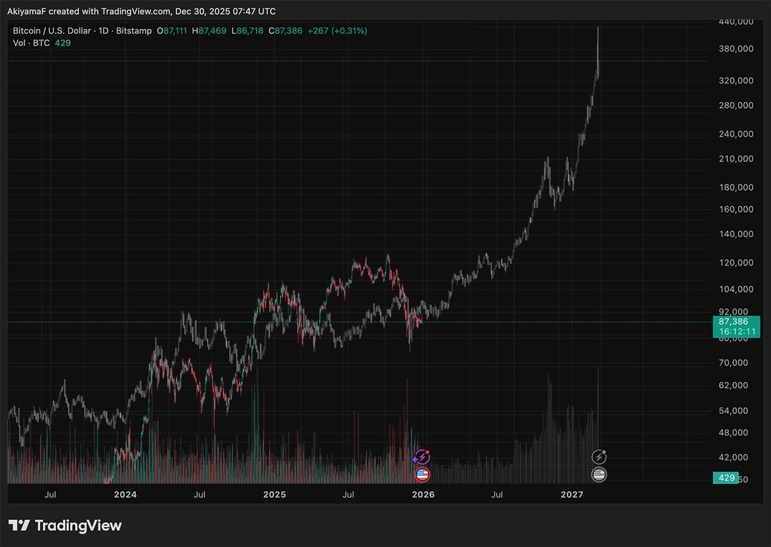Click the 2026 label on the time axis
Viewport: 771px width, 547px height.
click(x=423, y=494)
